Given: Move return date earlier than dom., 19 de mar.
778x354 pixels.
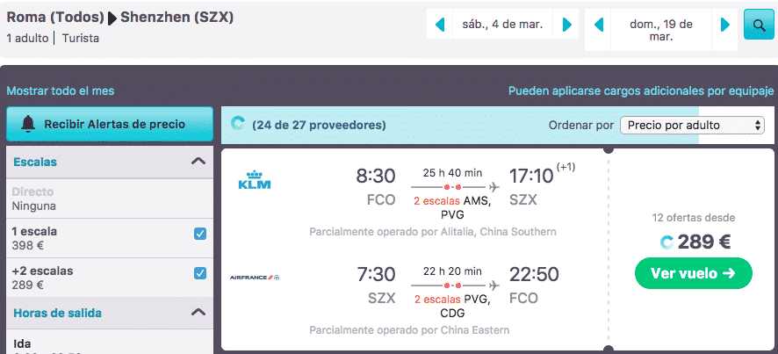Looking at the screenshot, I should pyautogui.click(x=598, y=24).
